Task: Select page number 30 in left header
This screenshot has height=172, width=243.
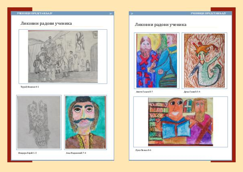Action: coord(111,13)
